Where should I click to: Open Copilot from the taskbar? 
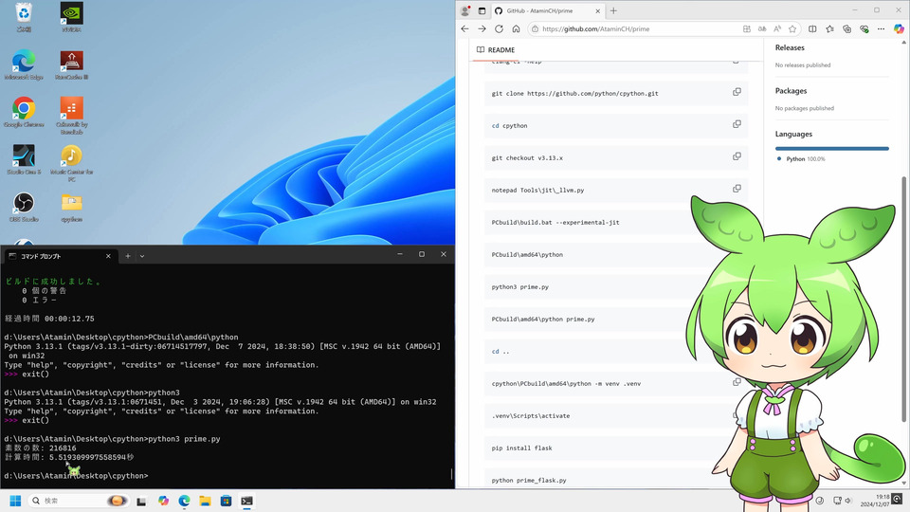[x=163, y=501]
